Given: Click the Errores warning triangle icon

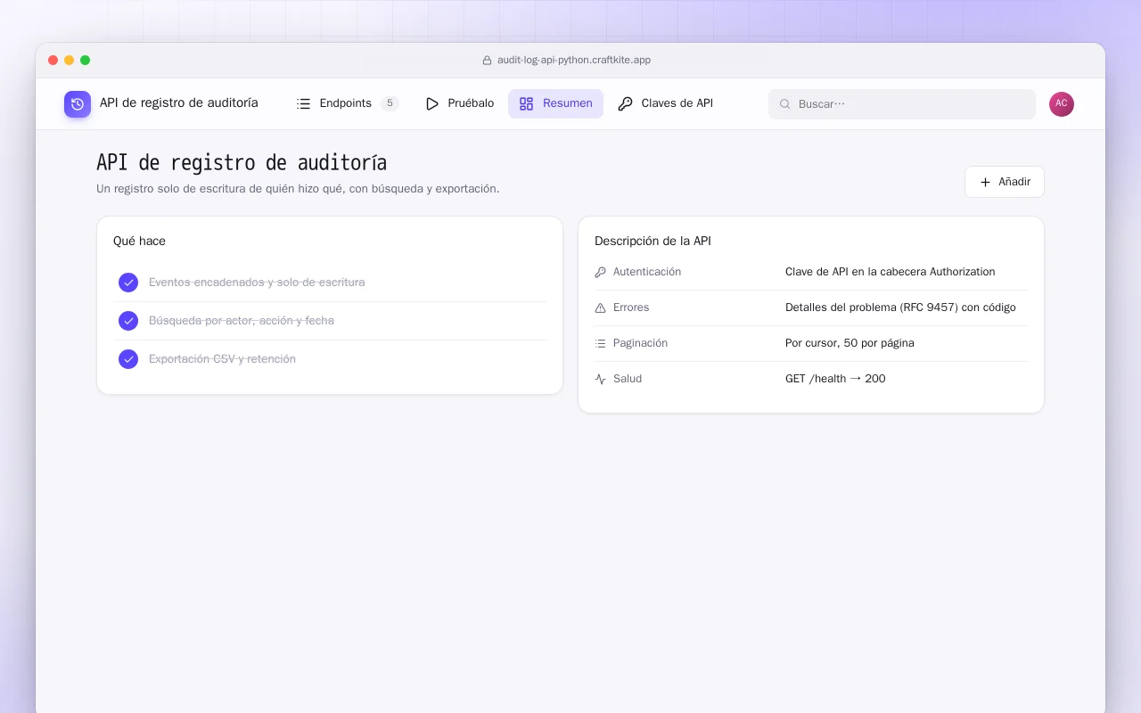Looking at the screenshot, I should tap(600, 307).
